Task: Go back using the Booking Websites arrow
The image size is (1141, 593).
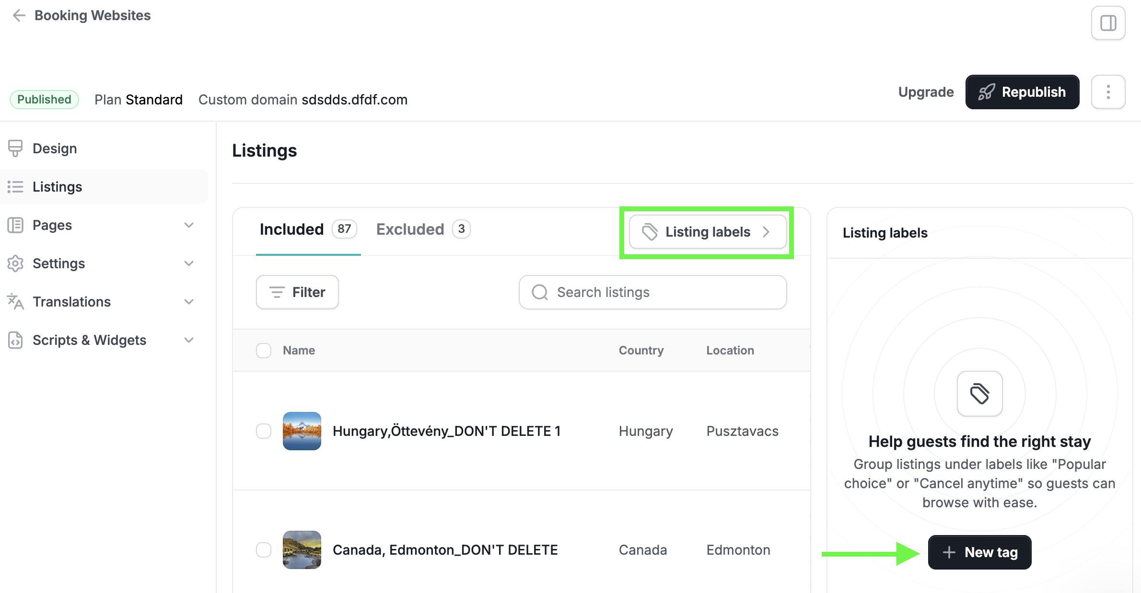Action: coord(19,16)
